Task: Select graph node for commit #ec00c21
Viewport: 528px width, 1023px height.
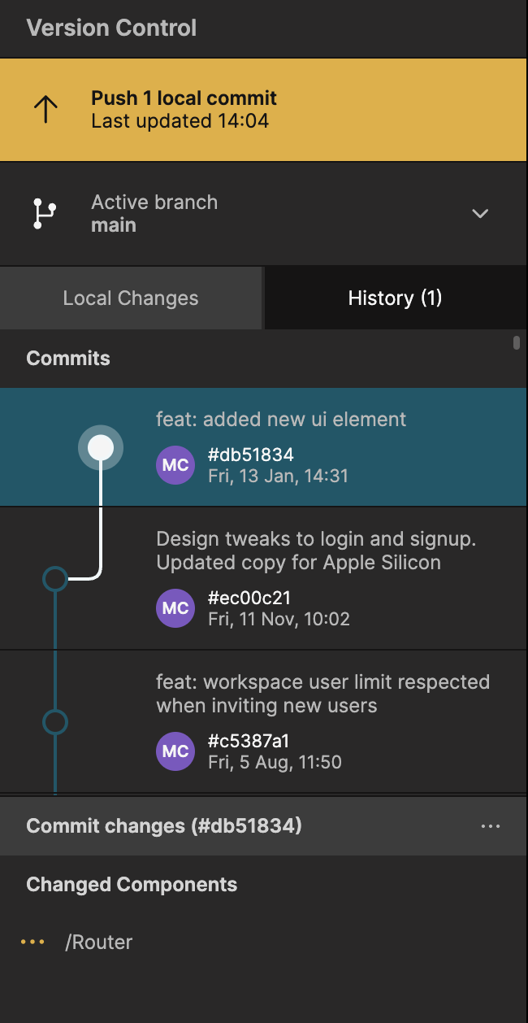Action: pos(54,579)
